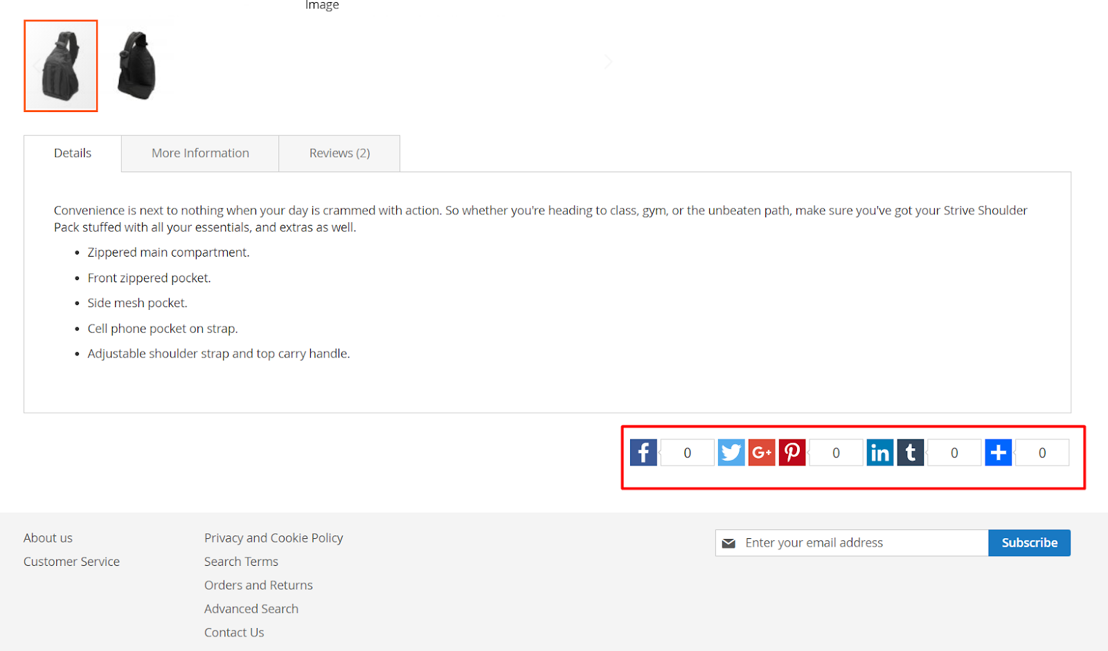Screen dimensions: 1108x651
Task: Open Orders and Returns link
Action: point(258,585)
